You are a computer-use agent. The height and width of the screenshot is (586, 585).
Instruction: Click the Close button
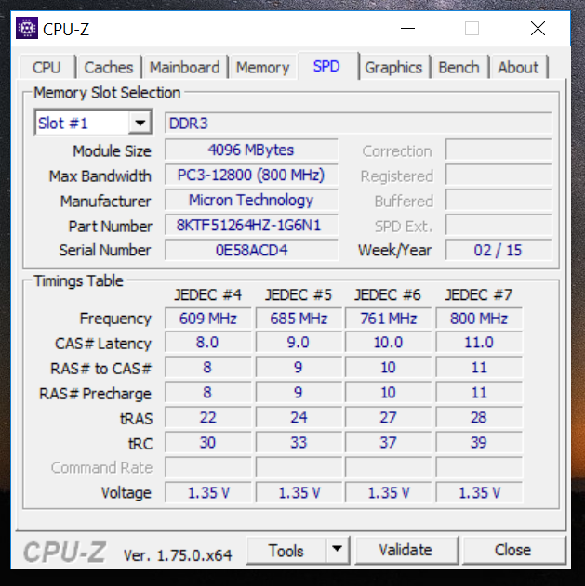click(513, 550)
